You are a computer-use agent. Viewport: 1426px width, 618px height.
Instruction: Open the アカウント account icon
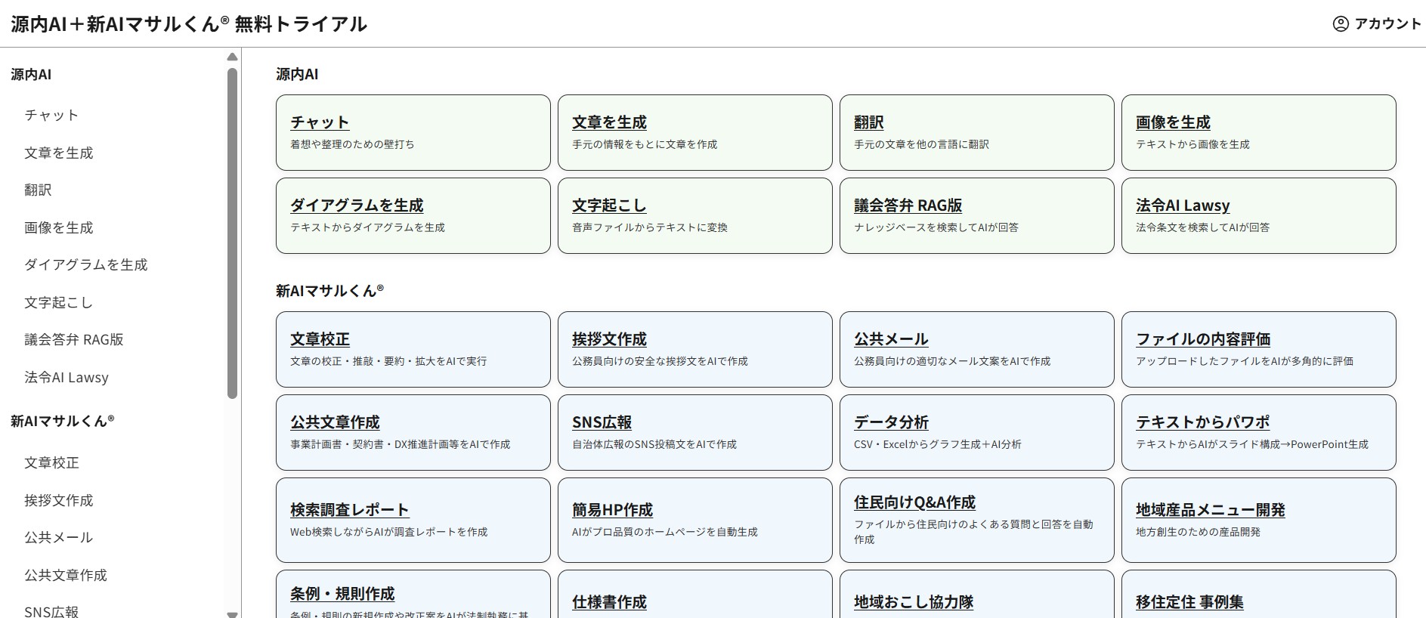pos(1340,23)
